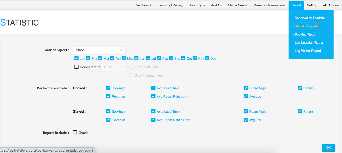Go to Manage Reservations
This screenshot has width=342, height=153.
[x=269, y=5]
